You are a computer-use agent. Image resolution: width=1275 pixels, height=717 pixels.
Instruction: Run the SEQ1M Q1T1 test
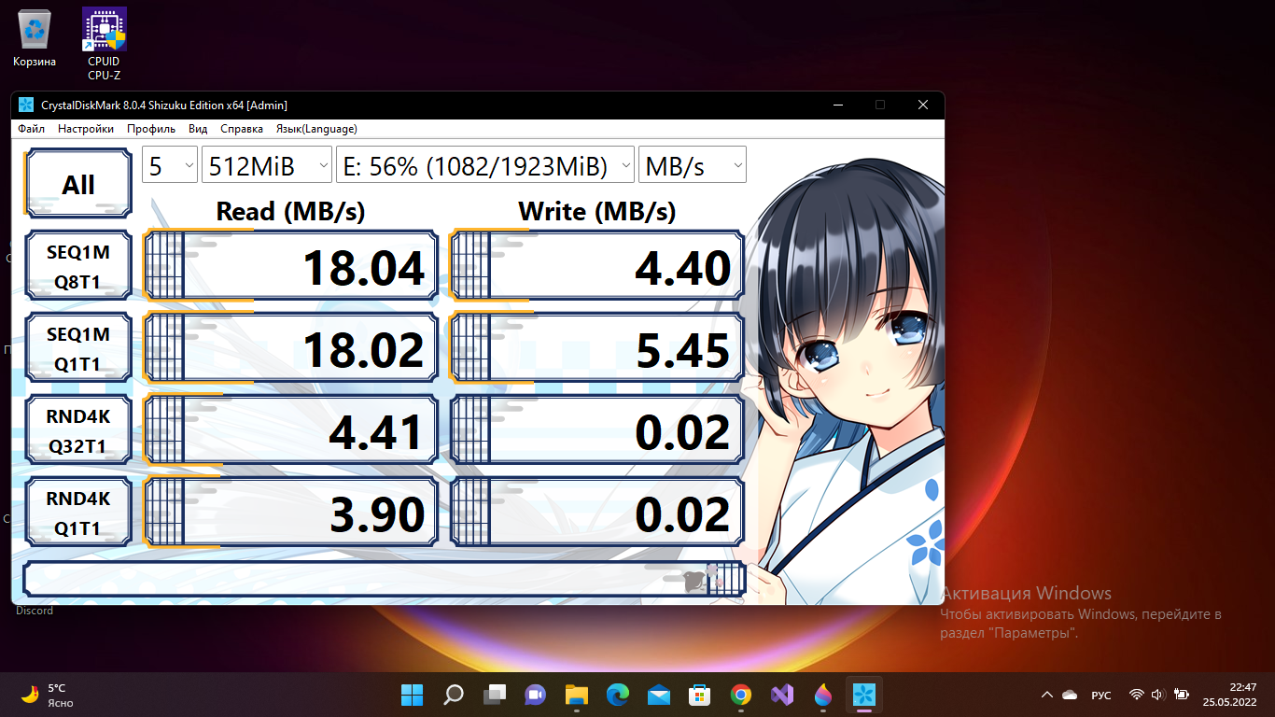point(78,348)
